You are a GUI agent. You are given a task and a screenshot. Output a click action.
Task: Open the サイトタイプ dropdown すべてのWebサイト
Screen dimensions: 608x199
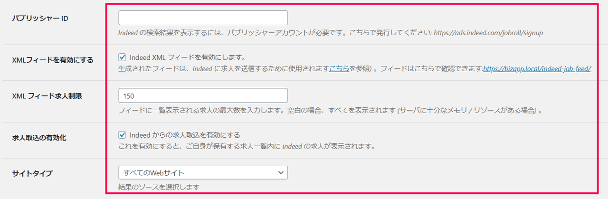203,172
